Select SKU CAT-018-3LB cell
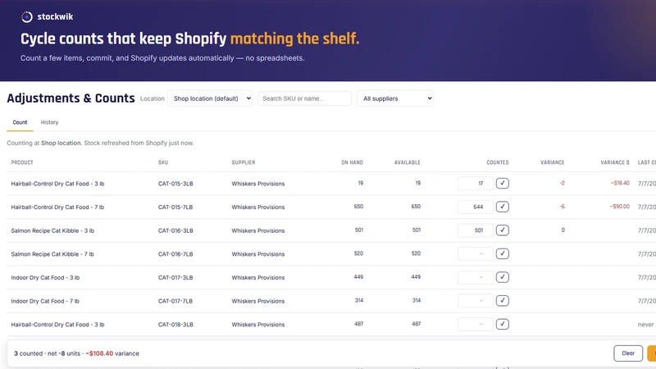 click(175, 324)
